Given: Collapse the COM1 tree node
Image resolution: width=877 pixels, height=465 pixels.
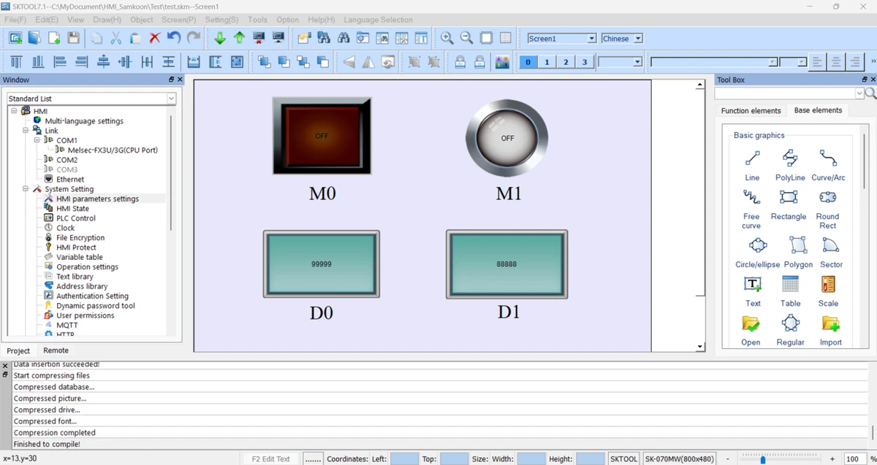Looking at the screenshot, I should pos(37,140).
